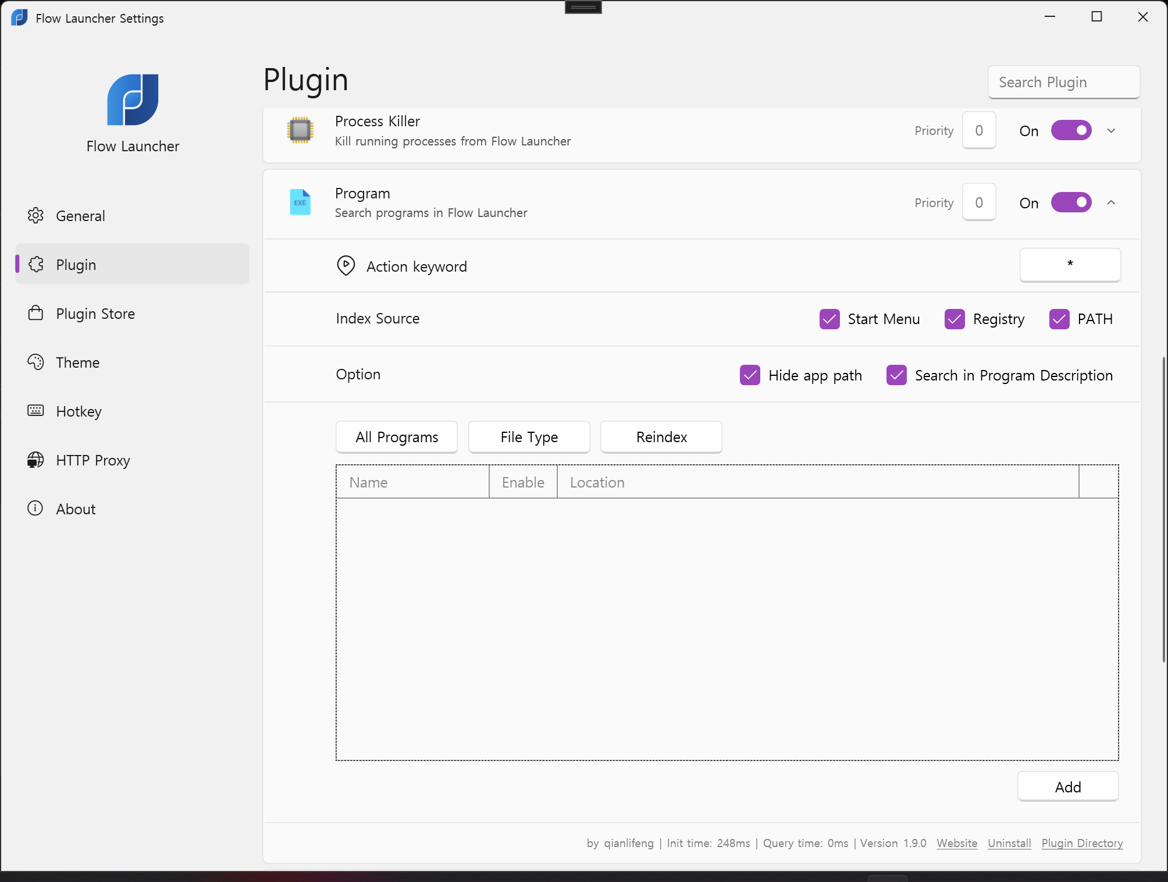Focus the Search Plugin input field
Viewport: 1168px width, 882px height.
coord(1063,82)
